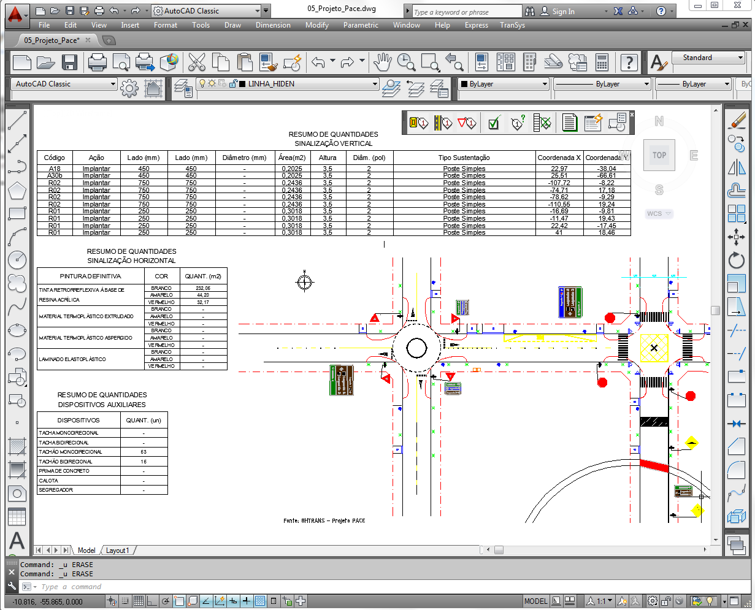Open the Dimension menu
Viewport: 755px width, 610px height.
(273, 25)
